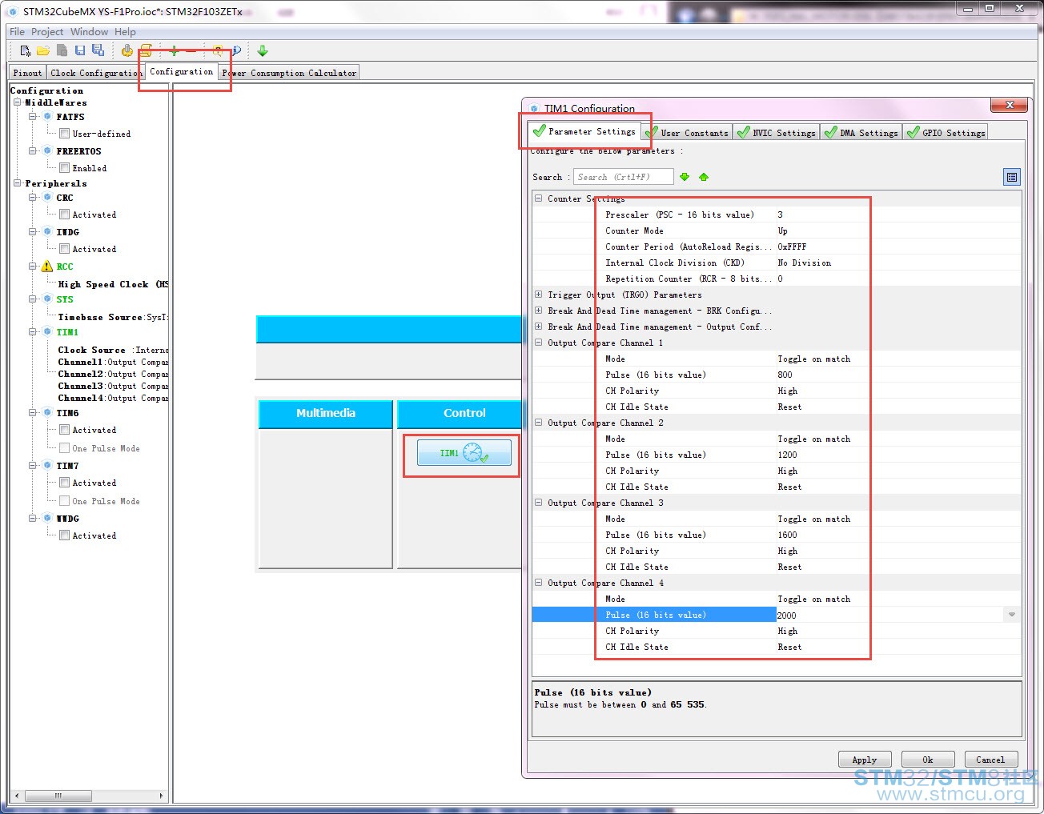Image resolution: width=1044 pixels, height=814 pixels.
Task: Click the green plus toolbar icon
Action: [174, 50]
